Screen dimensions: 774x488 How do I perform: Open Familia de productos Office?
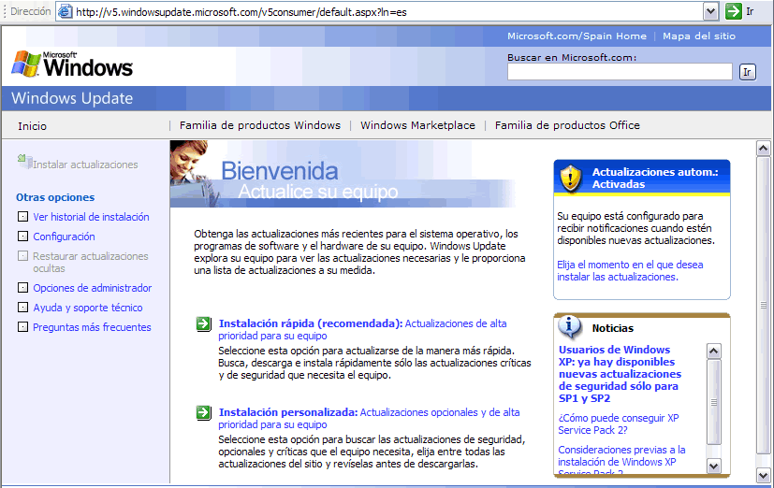click(567, 125)
